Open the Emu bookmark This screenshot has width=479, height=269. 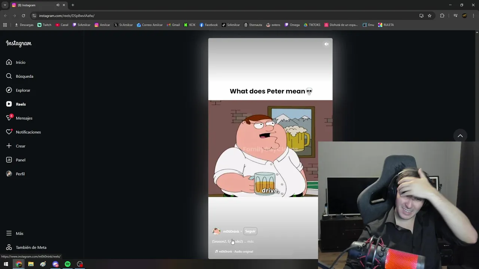point(368,25)
